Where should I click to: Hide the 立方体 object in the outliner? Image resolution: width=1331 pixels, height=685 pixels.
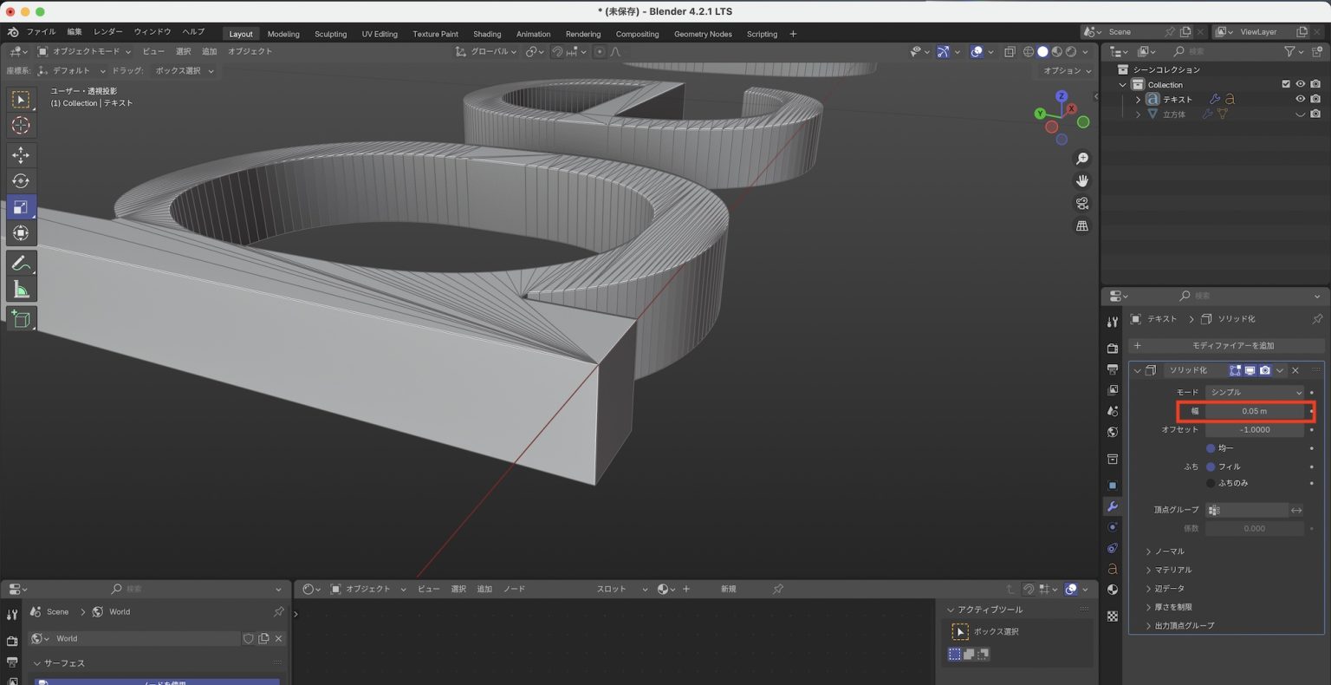click(1300, 114)
